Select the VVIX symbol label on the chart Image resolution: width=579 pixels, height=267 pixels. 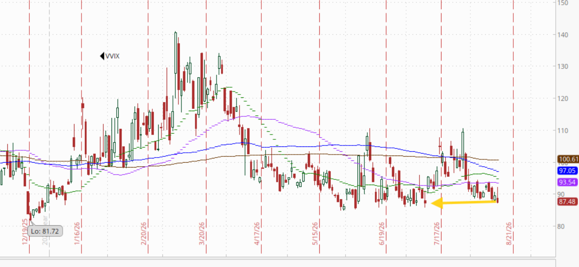[112, 56]
